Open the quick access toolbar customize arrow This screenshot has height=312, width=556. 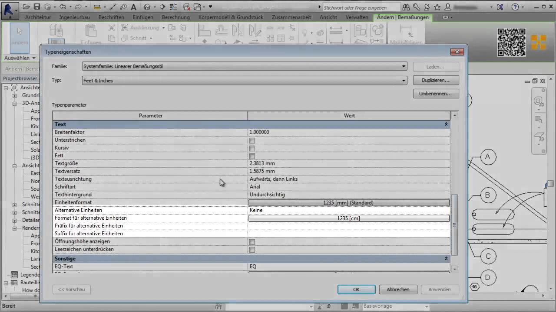point(211,7)
